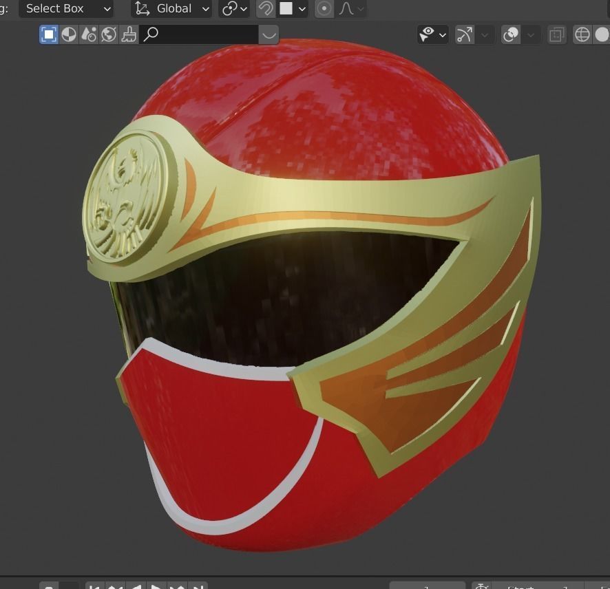The width and height of the screenshot is (610, 589).
Task: Click the globe icon beside the brush
Action: tap(109, 34)
